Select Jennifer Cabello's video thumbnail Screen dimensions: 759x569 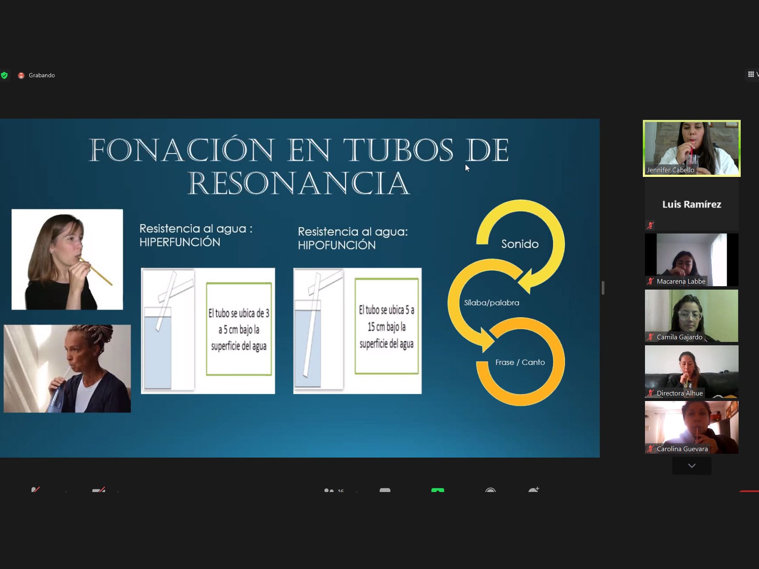click(691, 148)
